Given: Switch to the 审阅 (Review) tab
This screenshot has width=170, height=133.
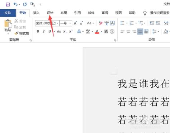Looking at the screenshot, I should point(105,13).
